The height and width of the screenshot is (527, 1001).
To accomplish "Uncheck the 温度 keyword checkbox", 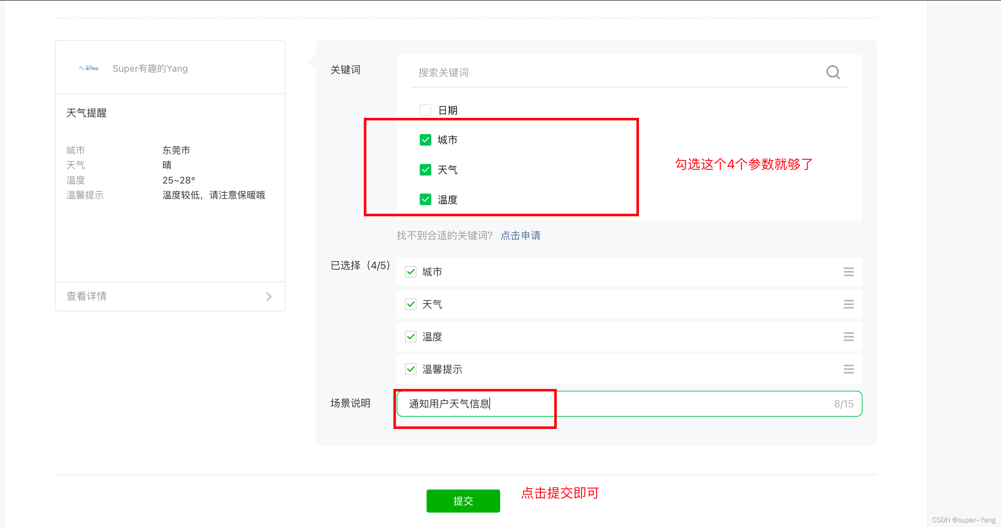I will click(425, 200).
